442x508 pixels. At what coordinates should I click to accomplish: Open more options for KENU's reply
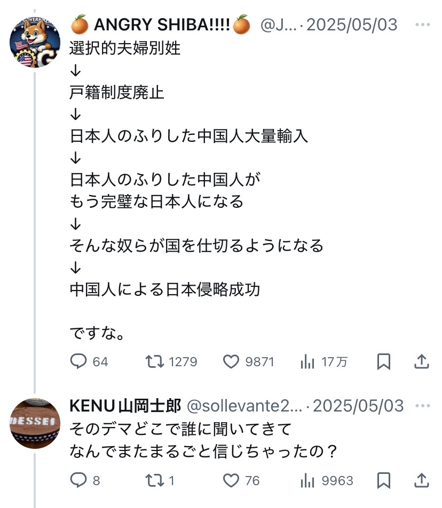(x=422, y=406)
